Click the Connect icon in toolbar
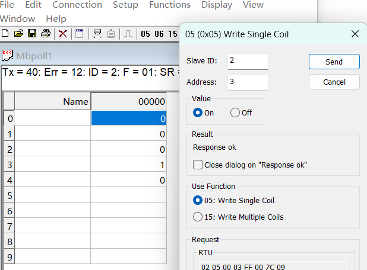 (97, 34)
